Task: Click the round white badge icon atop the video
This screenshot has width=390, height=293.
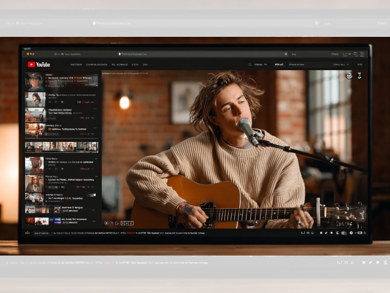Action: pos(349,76)
